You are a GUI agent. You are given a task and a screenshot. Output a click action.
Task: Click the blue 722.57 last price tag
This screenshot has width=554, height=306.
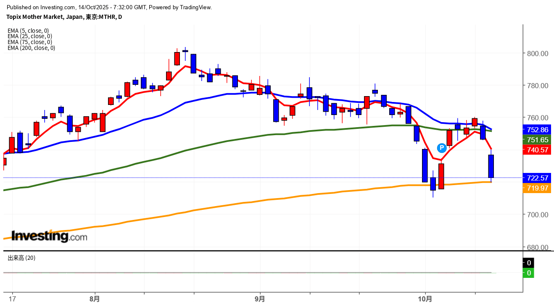pyautogui.click(x=537, y=178)
